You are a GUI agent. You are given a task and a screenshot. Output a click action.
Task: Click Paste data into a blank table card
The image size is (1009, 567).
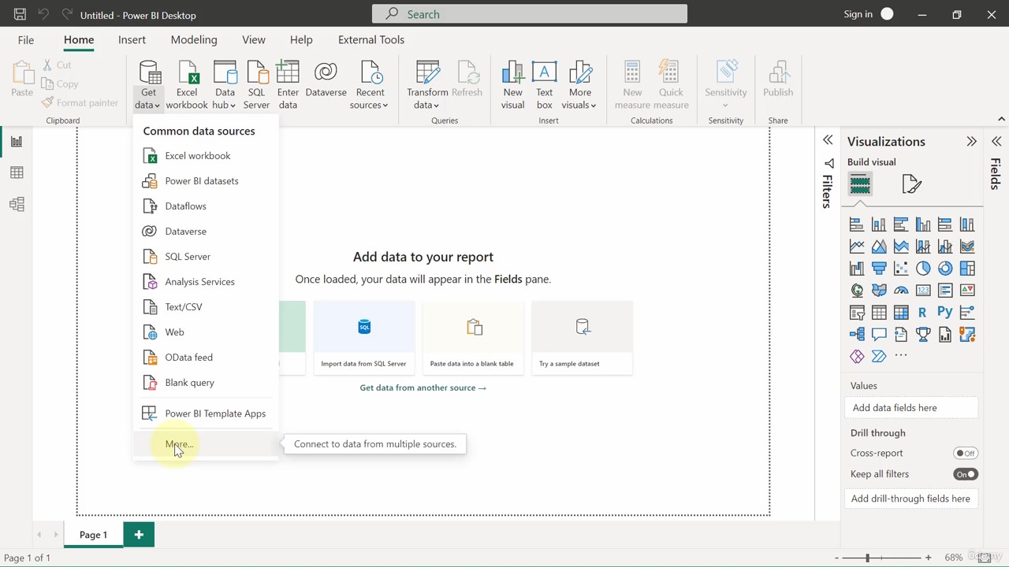click(x=472, y=337)
